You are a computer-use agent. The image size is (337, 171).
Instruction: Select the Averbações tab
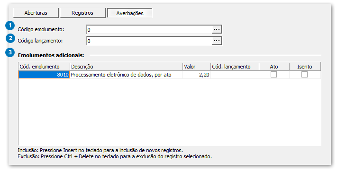point(130,13)
